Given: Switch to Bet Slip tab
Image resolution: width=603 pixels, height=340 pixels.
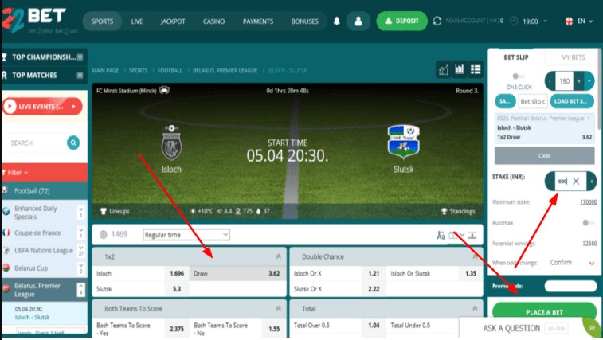Looking at the screenshot, I should pos(516,57).
